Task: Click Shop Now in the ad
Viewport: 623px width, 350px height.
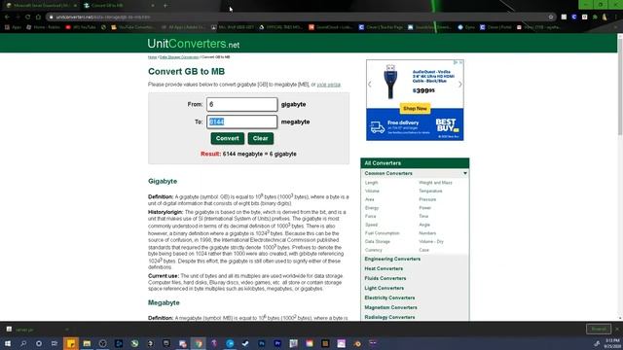Action: pos(415,108)
